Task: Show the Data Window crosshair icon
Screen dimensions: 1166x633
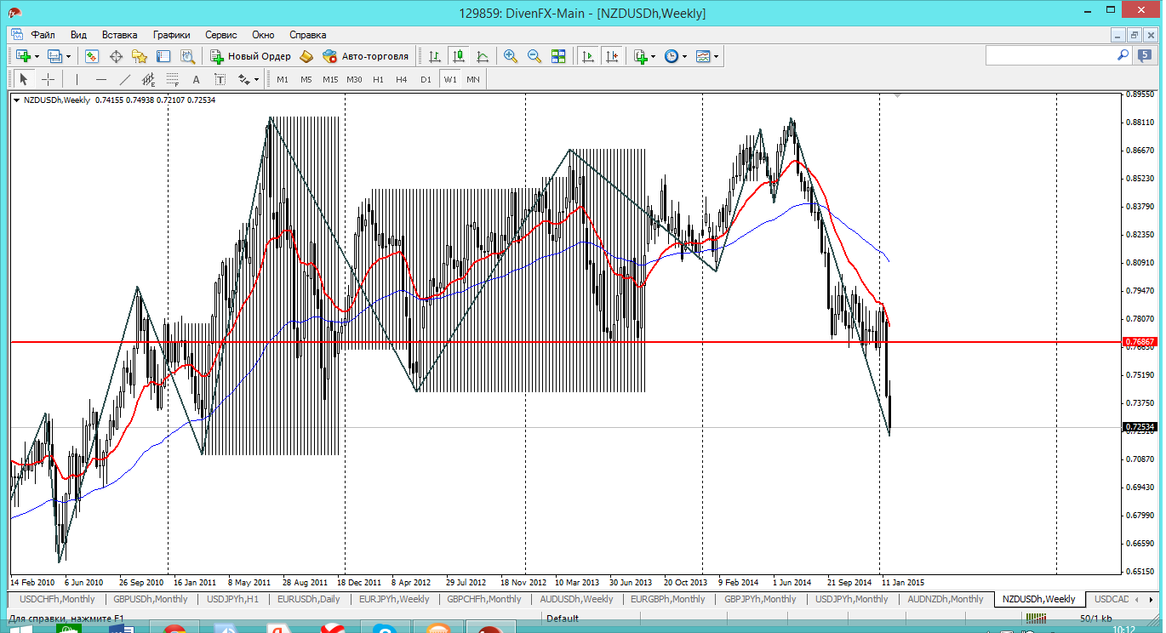Action: [x=116, y=56]
